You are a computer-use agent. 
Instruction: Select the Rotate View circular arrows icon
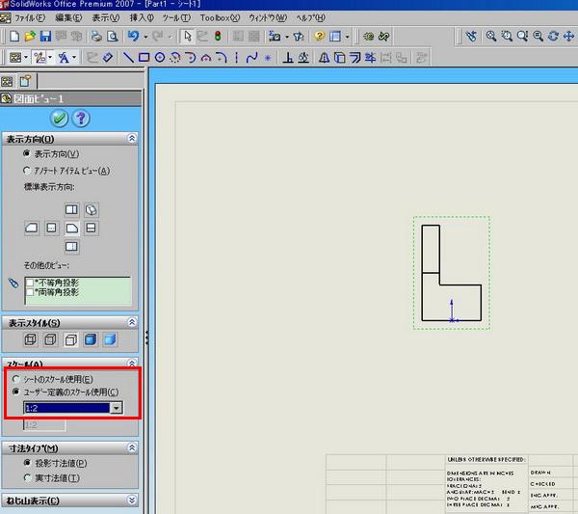point(553,36)
